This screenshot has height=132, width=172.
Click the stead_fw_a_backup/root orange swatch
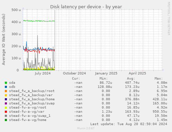point(6,91)
